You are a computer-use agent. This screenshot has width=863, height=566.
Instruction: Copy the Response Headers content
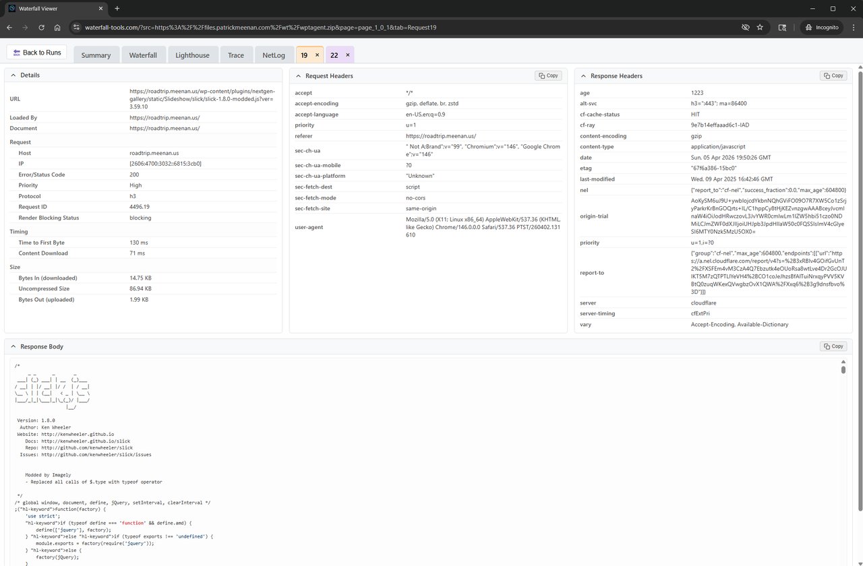[x=833, y=75]
